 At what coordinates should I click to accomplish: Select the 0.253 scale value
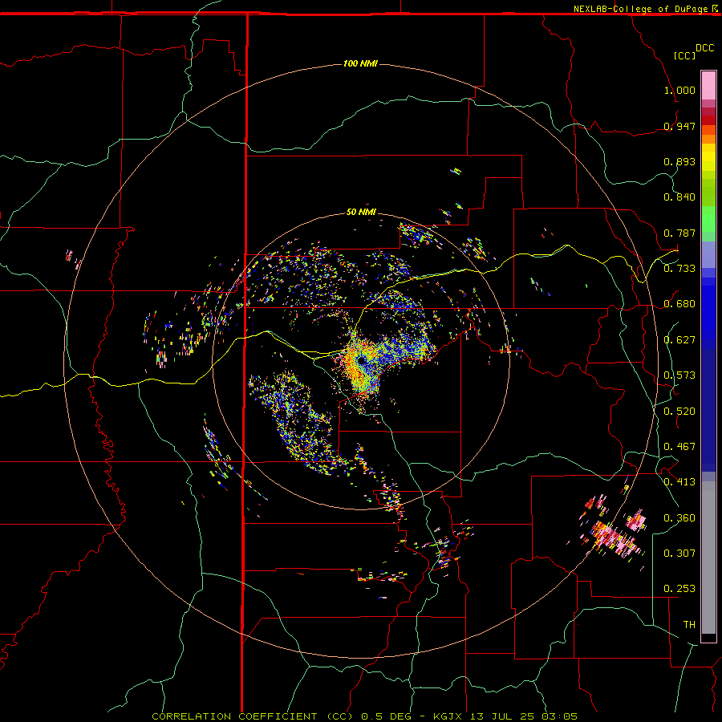pos(679,589)
